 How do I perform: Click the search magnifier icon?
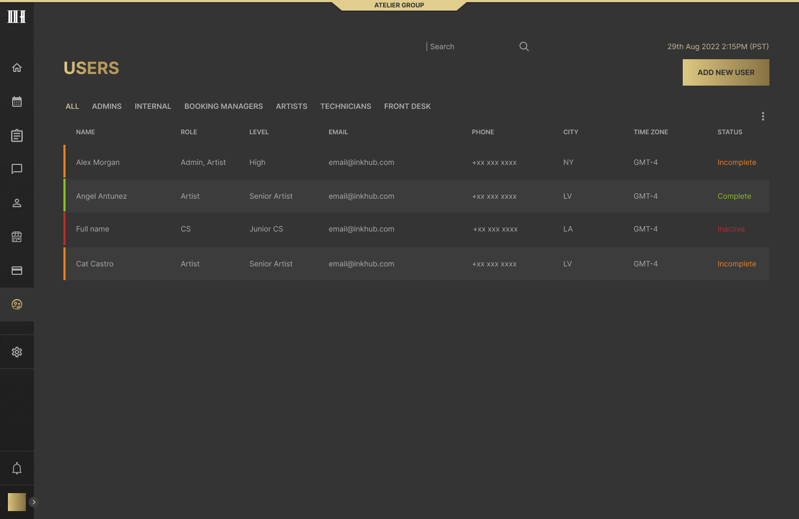524,47
